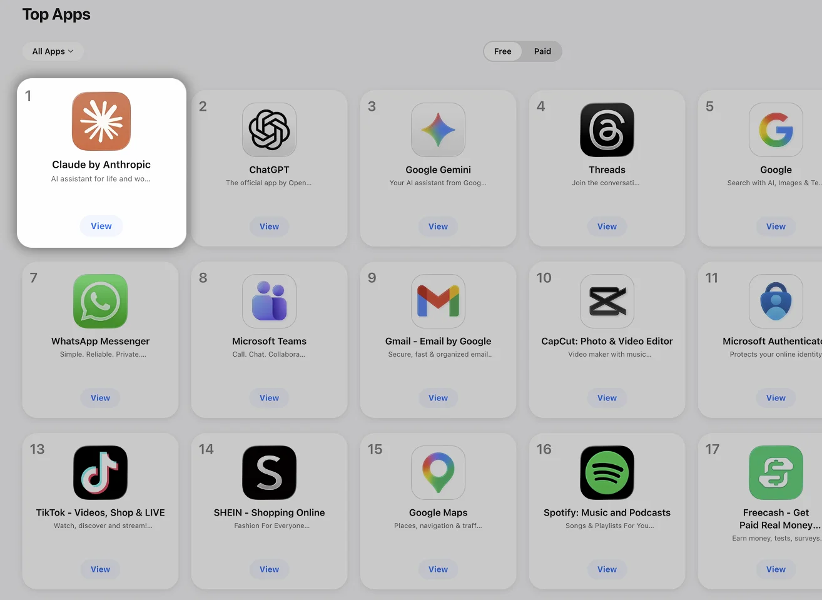
Task: Open the Google app icon
Action: [776, 130]
